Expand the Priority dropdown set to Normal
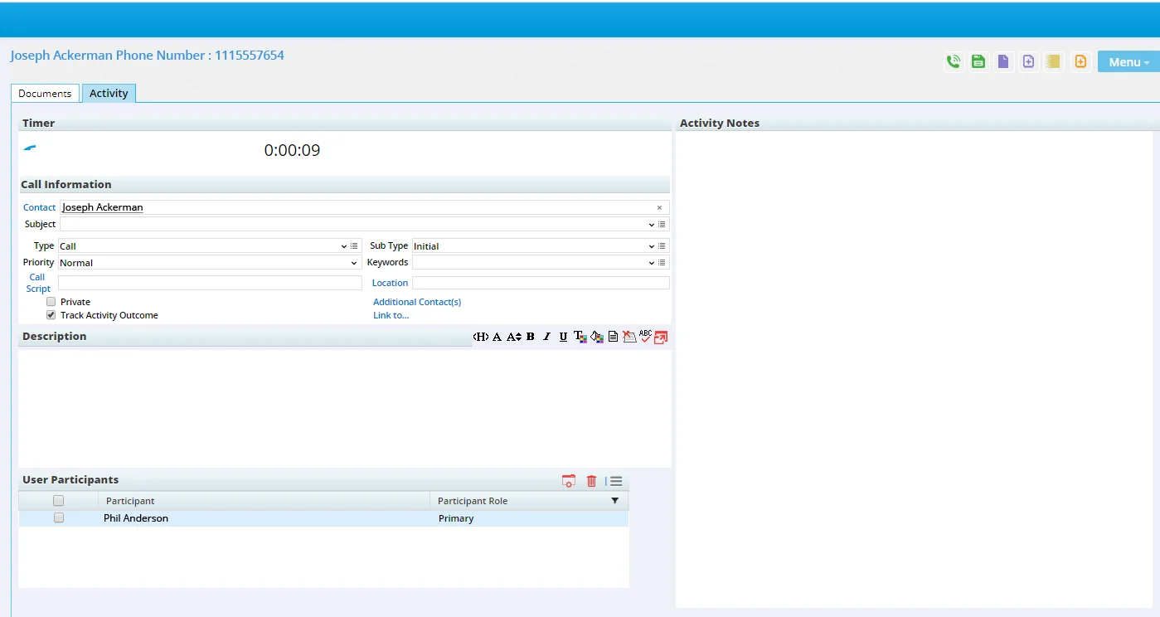The height and width of the screenshot is (617, 1160). click(354, 263)
